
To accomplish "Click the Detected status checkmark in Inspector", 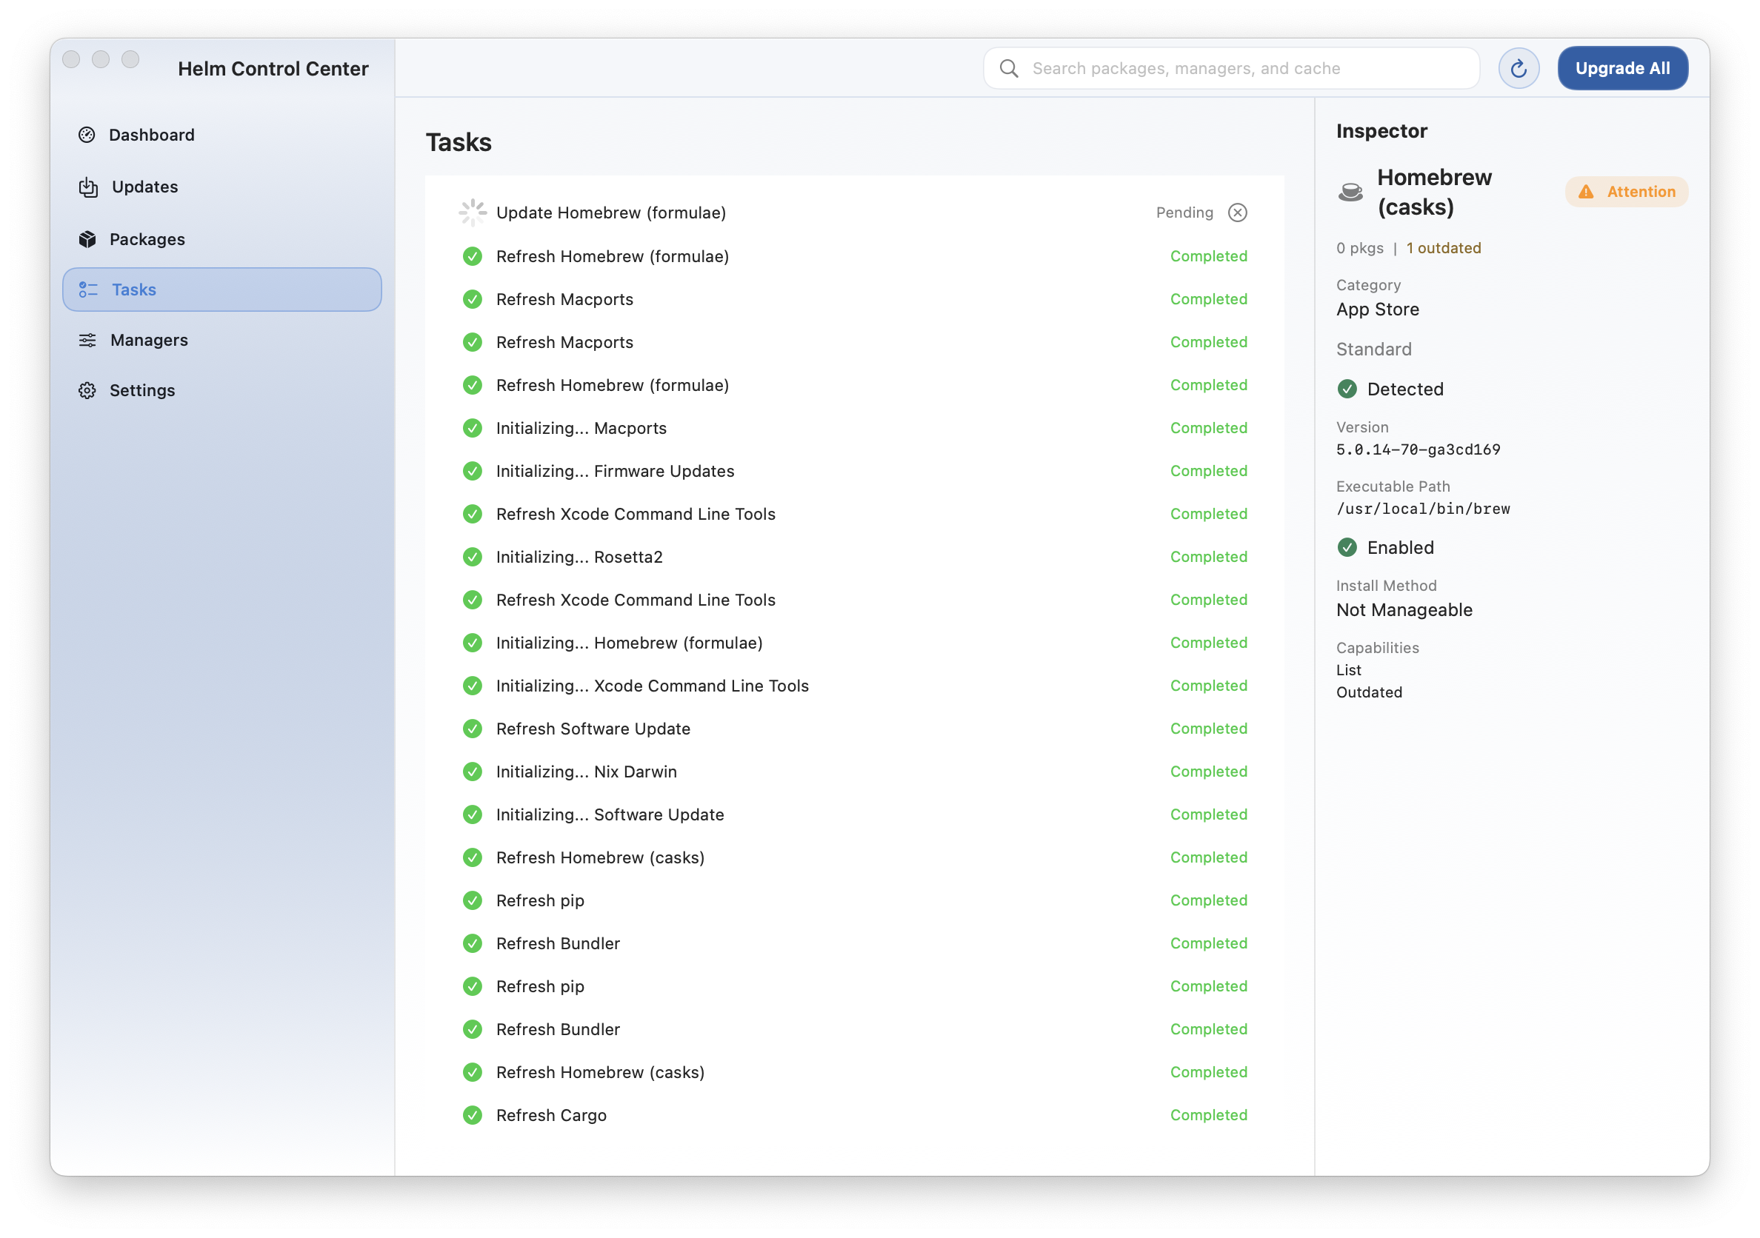I will click(1347, 389).
